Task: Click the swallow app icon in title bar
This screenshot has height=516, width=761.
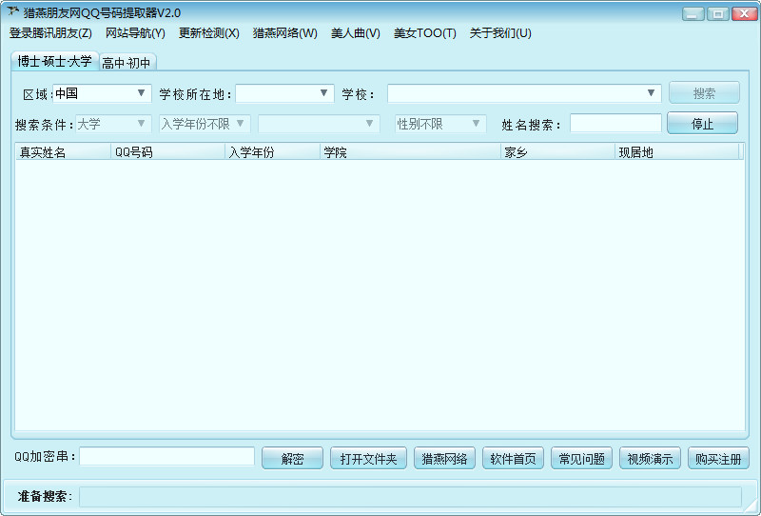Action: tap(12, 11)
